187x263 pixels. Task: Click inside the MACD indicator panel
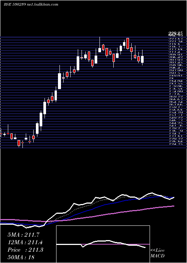[103, 244]
